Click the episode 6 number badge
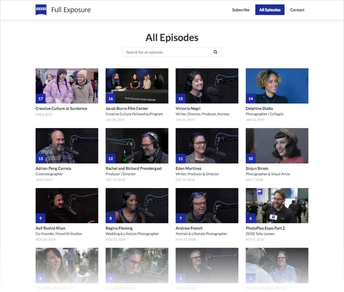 tap(251, 218)
